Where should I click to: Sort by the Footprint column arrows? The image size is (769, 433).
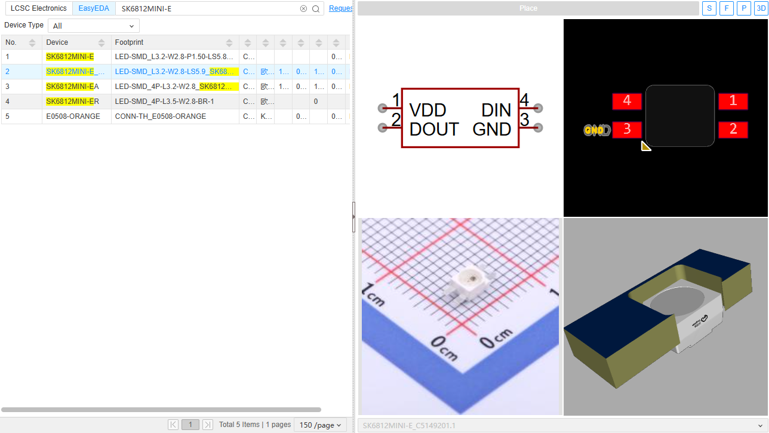(x=229, y=42)
